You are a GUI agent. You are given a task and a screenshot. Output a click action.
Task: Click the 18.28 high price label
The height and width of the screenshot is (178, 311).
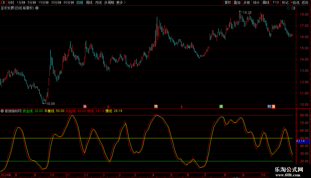tap(247, 13)
